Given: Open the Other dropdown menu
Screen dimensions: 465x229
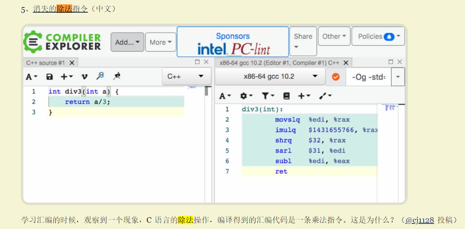Looking at the screenshot, I should tap(334, 36).
